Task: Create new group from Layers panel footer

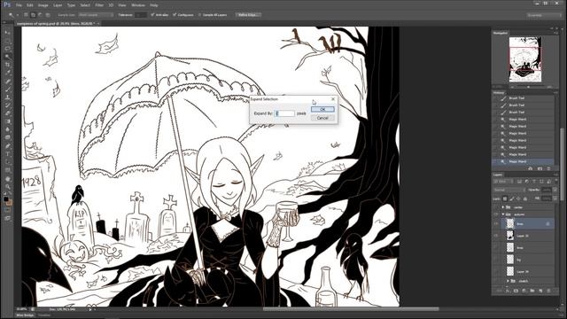Action: tap(532, 291)
